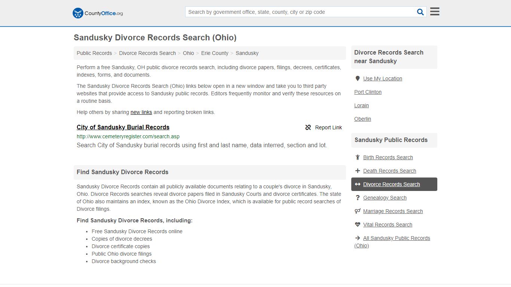Click the Birth Records baby icon
511x287 pixels.
(358, 157)
